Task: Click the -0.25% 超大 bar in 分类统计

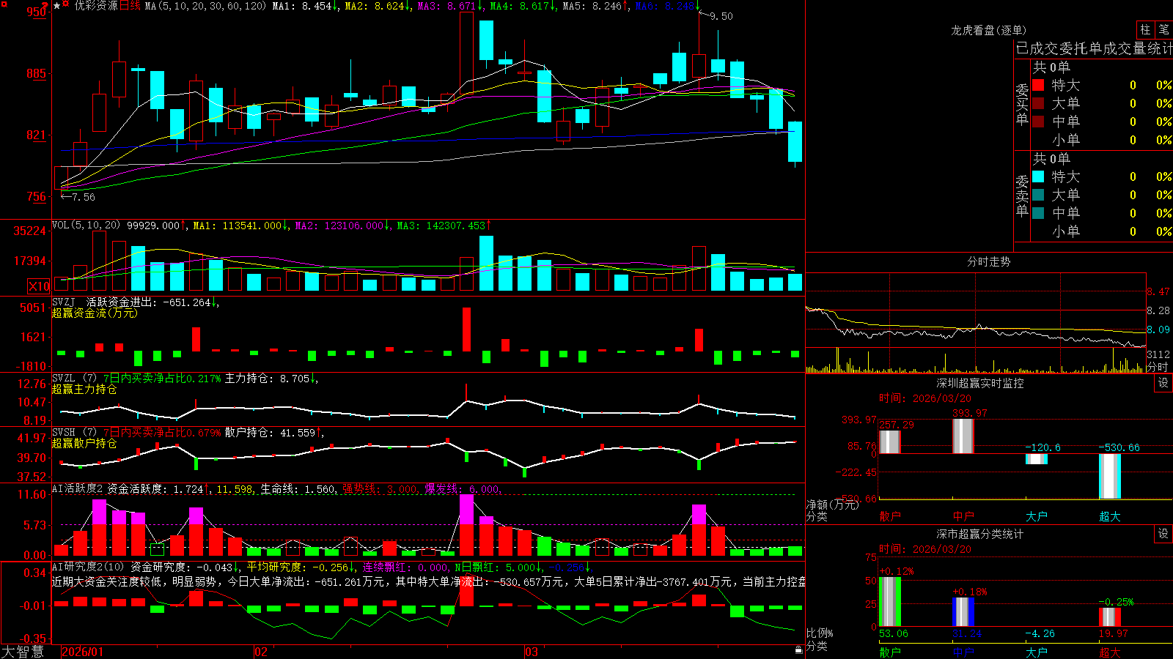Action: click(x=1110, y=617)
